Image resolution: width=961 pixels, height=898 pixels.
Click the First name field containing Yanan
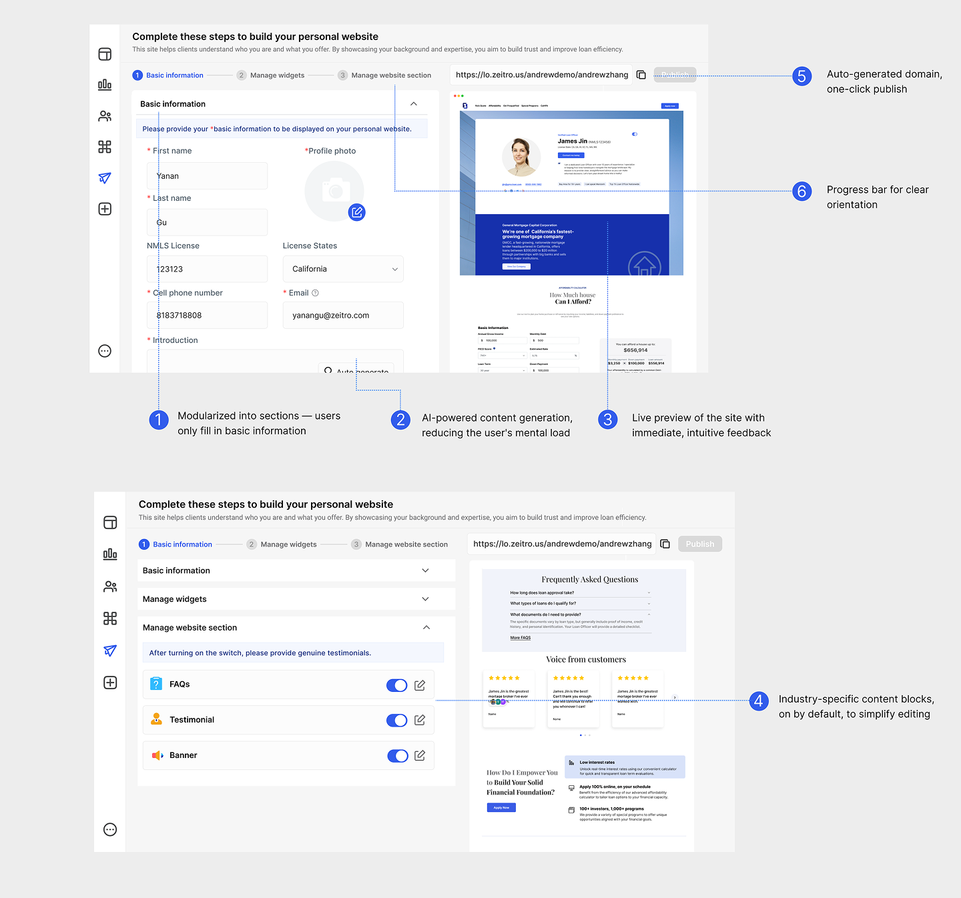[x=207, y=176]
